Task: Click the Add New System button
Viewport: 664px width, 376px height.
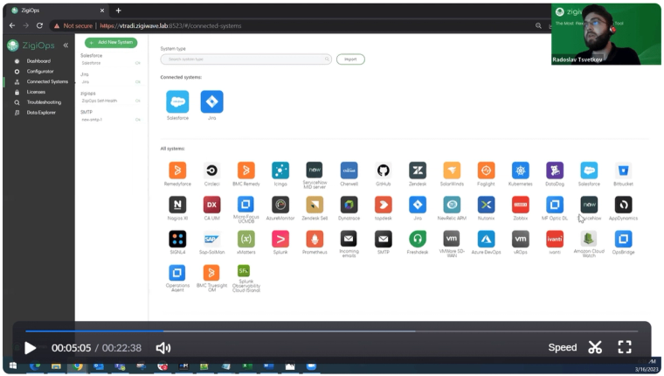Action: pyautogui.click(x=111, y=42)
